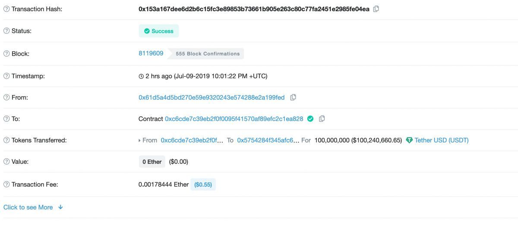Copy the transaction hash to clipboard
Image resolution: width=518 pixels, height=225 pixels.
click(376, 9)
